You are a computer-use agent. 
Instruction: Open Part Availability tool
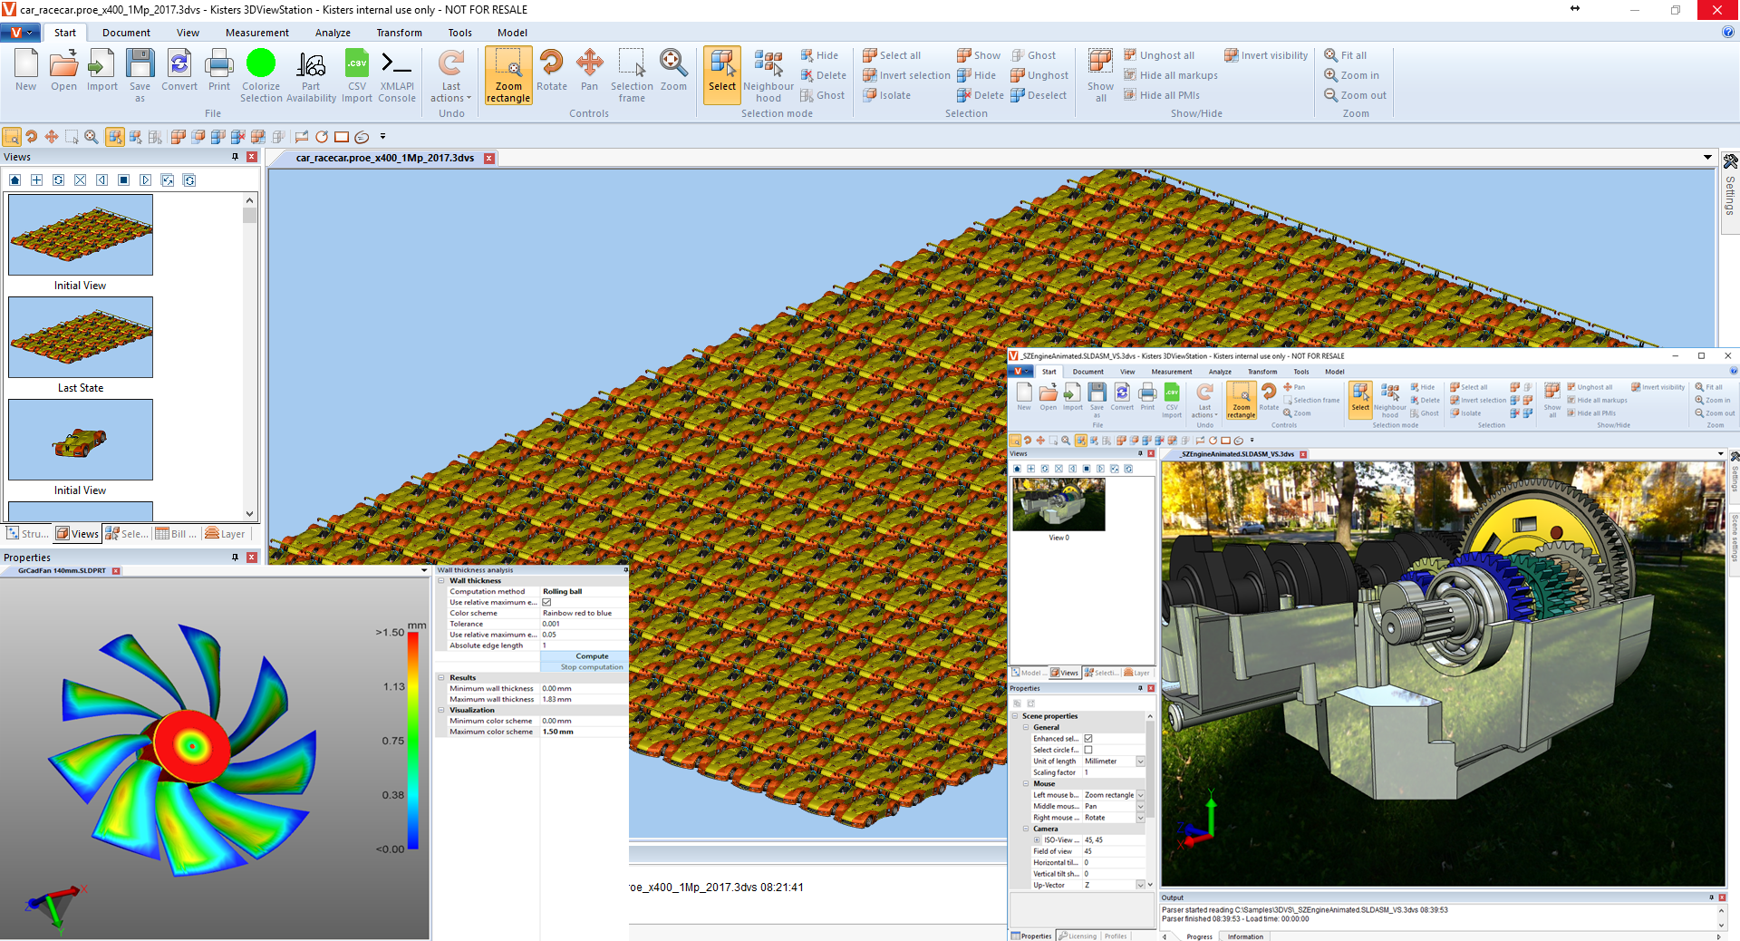pyautogui.click(x=311, y=74)
